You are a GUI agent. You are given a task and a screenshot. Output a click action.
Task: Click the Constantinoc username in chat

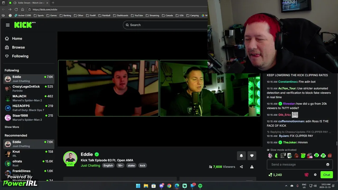288,82
